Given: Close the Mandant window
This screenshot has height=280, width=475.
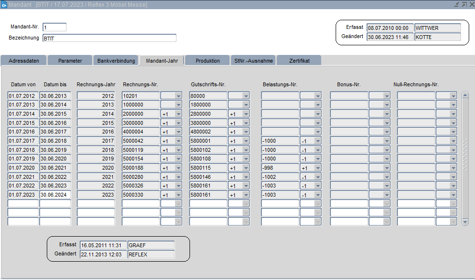Looking at the screenshot, I should point(471,4).
